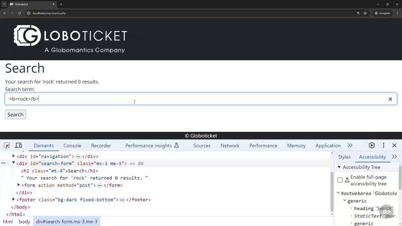
Task: Select the "Your search for 'rock'" text node
Action: [85, 178]
